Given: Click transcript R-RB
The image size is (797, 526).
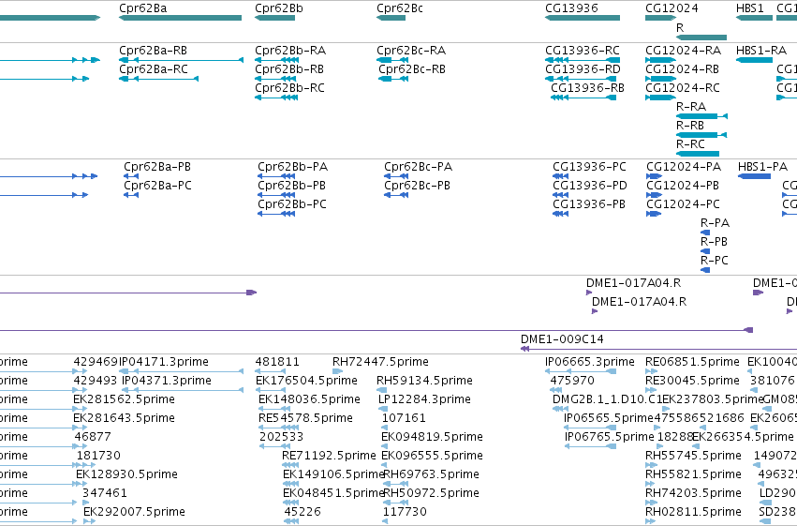Looking at the screenshot, I should click(701, 135).
